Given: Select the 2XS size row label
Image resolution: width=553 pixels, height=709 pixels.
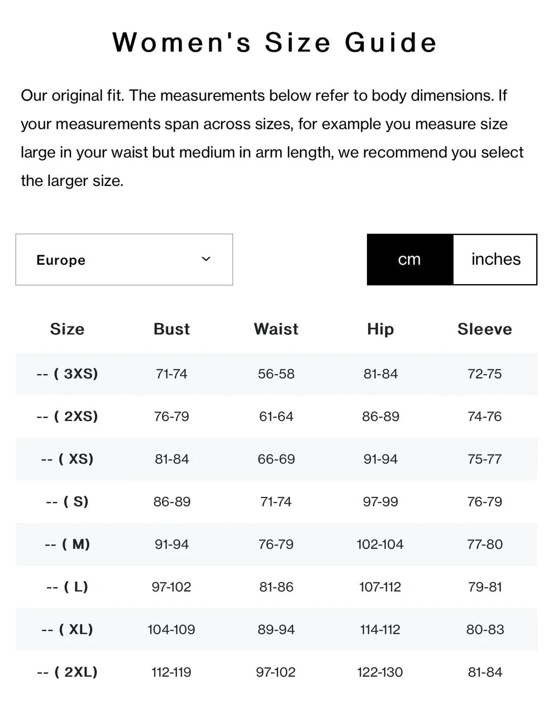Looking at the screenshot, I should [x=67, y=416].
